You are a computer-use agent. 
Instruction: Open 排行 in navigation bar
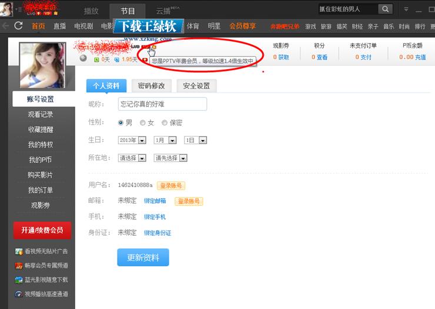(x=420, y=26)
